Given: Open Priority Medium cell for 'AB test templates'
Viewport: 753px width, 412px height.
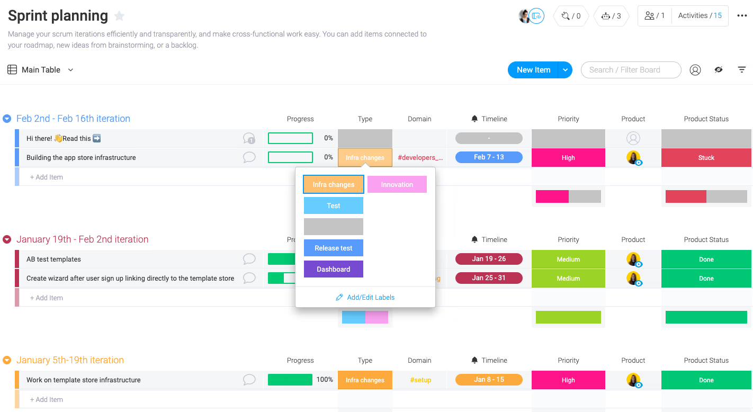Looking at the screenshot, I should pyautogui.click(x=568, y=259).
